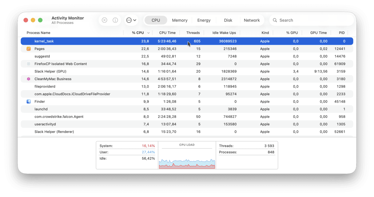Open the Disk tab
Viewport: 374px width, 197px height.
pyautogui.click(x=228, y=20)
